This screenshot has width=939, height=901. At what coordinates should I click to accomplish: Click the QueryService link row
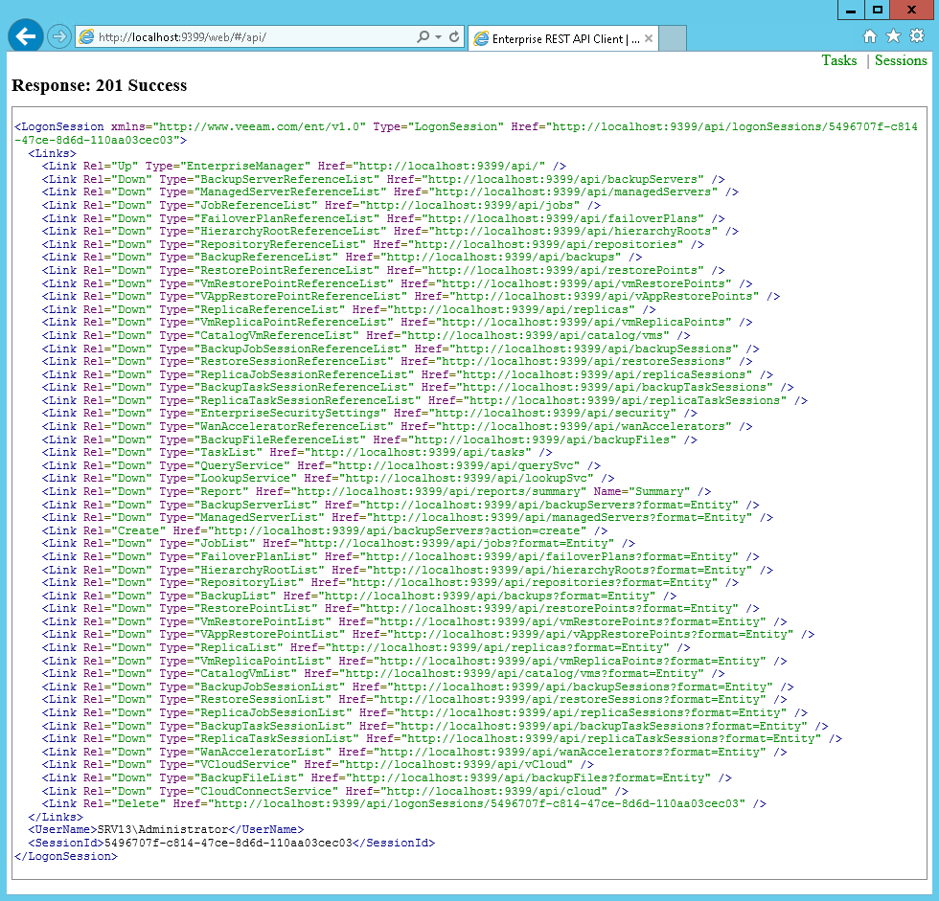coord(322,465)
